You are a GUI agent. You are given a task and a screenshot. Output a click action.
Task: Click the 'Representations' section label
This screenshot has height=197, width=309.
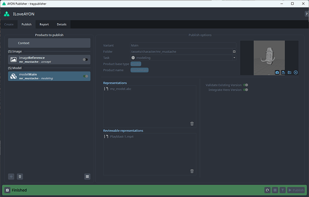(x=115, y=83)
